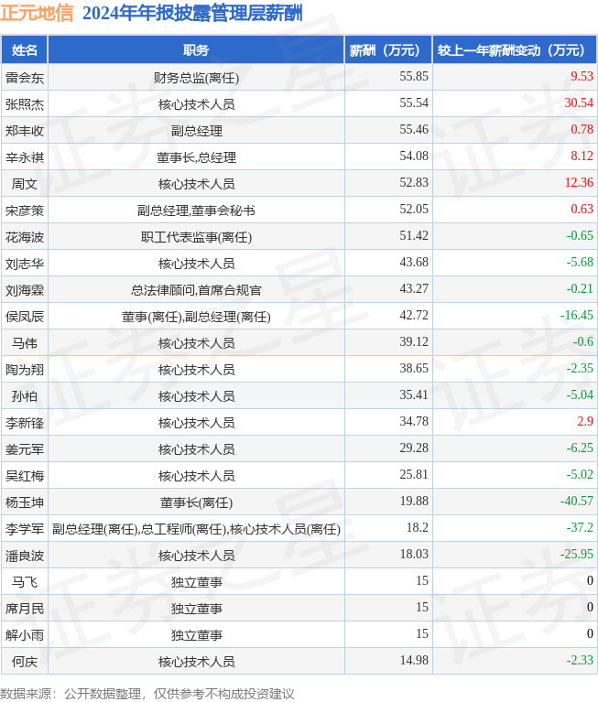The width and height of the screenshot is (598, 702).
Task: Select the name 李学军
Action: click(x=25, y=529)
